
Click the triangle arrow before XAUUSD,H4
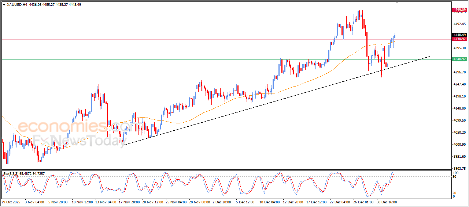tap(4, 5)
